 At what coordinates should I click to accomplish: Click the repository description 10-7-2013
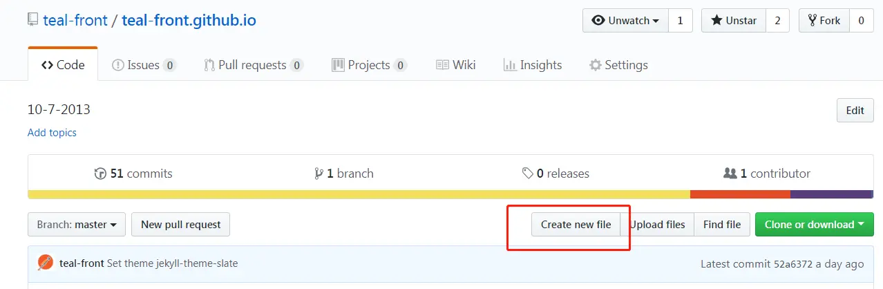(59, 109)
